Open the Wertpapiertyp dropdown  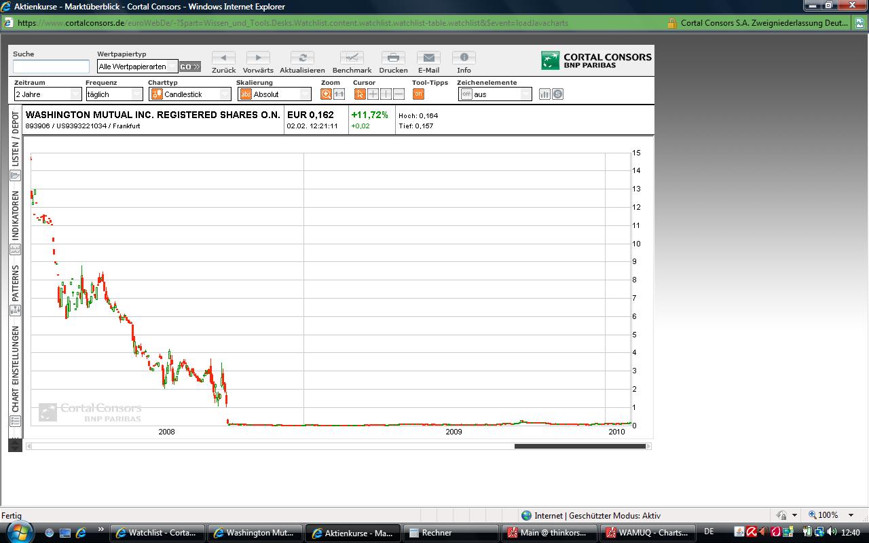(x=137, y=67)
